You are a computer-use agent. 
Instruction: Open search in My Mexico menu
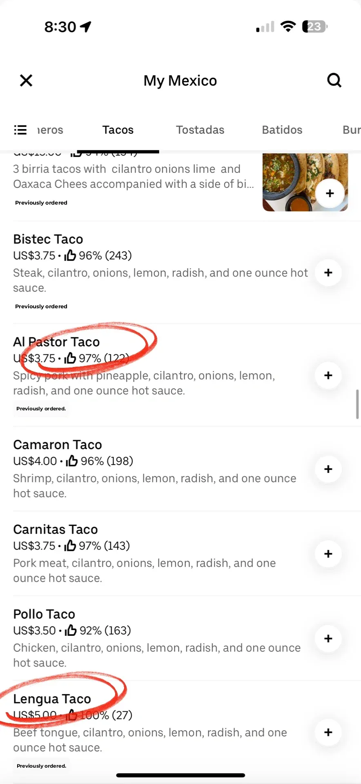334,80
